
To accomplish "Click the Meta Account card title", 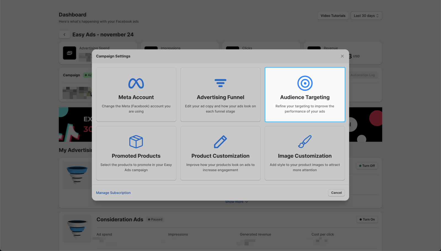I will click(x=136, y=97).
